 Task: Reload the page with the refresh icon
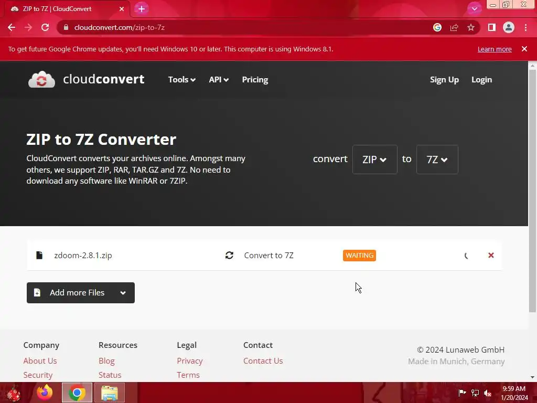pos(45,27)
